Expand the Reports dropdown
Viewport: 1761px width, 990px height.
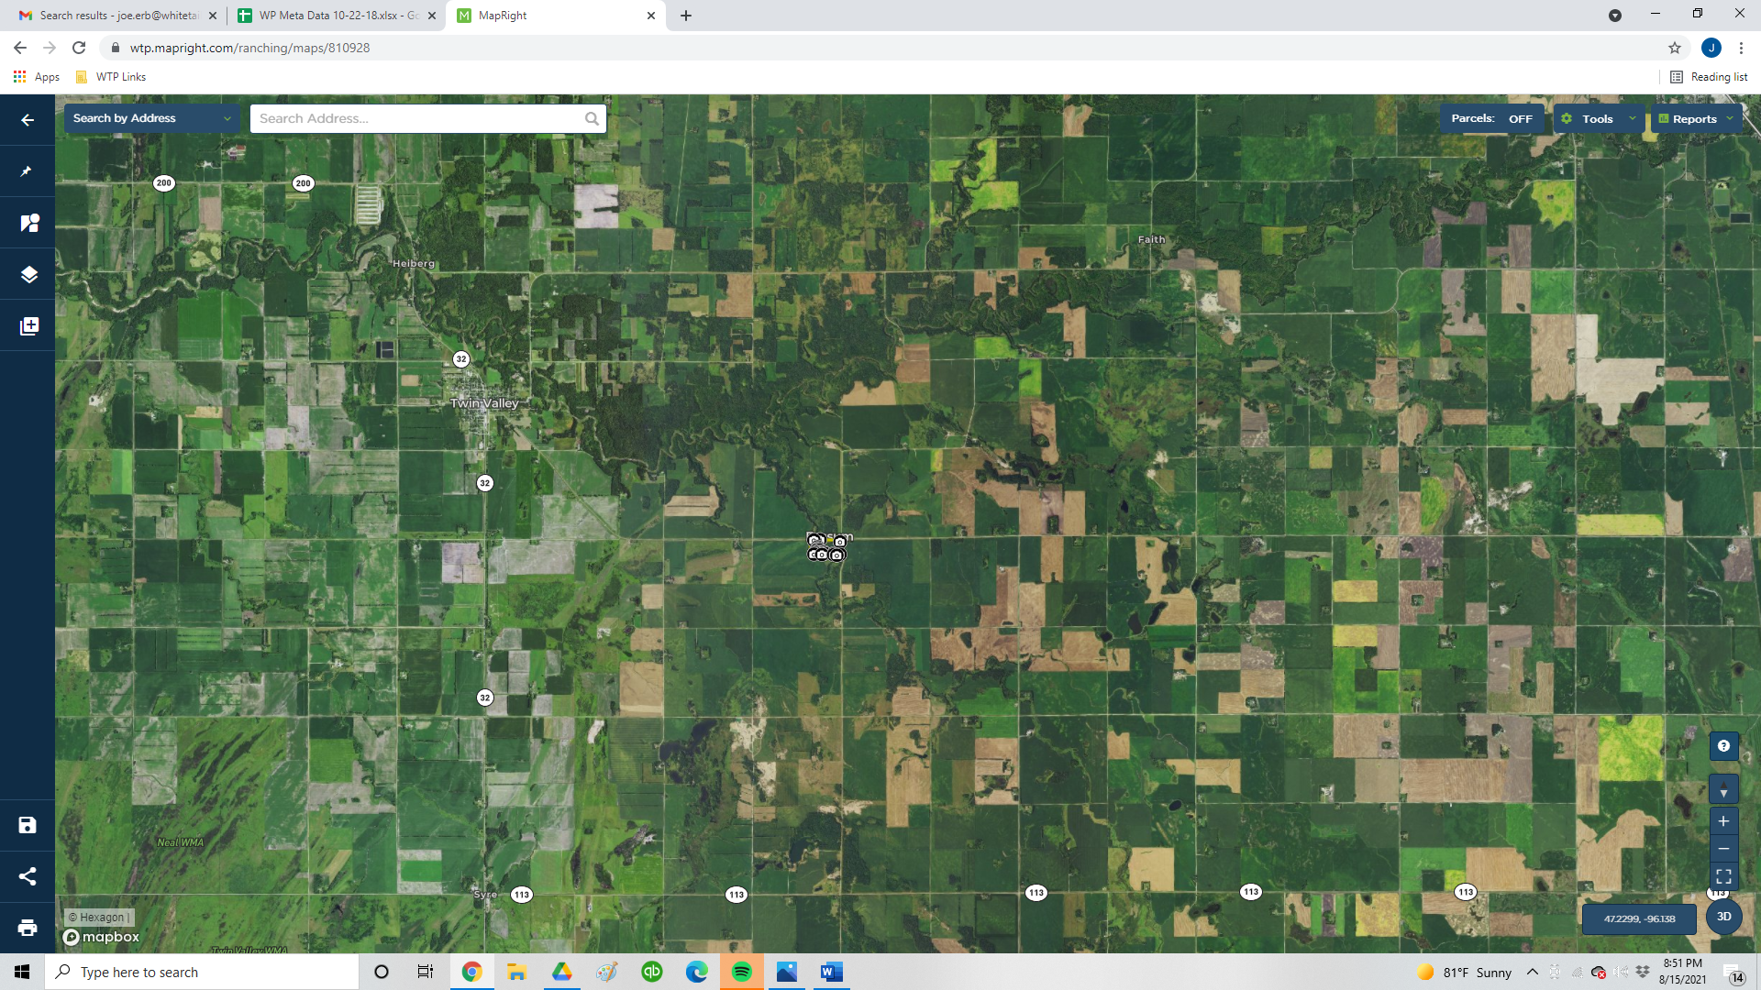[x=1695, y=118]
